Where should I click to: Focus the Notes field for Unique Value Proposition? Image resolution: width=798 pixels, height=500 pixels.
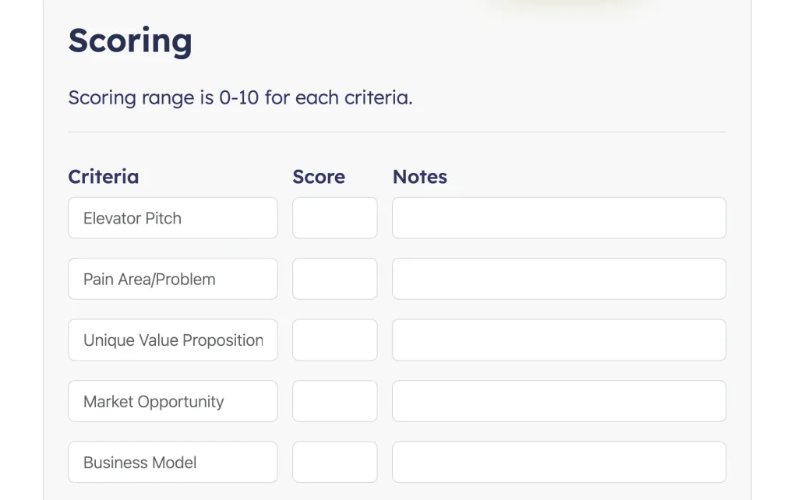(559, 340)
